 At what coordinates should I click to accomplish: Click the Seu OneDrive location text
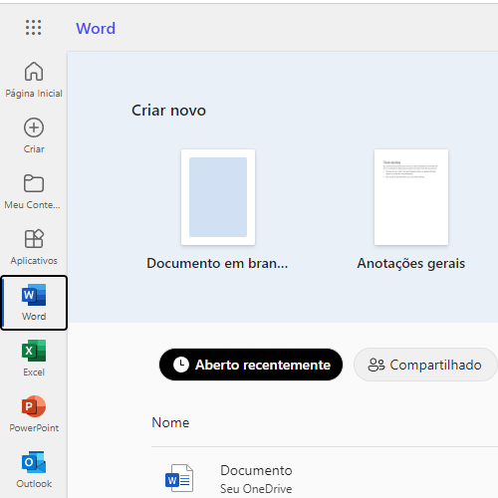click(256, 489)
